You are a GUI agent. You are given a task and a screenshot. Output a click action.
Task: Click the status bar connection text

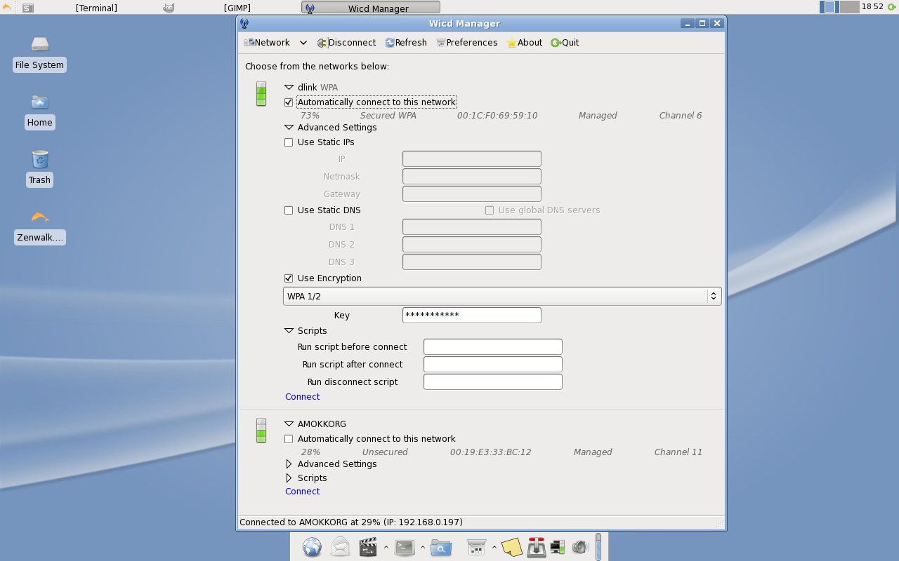pyautogui.click(x=351, y=522)
